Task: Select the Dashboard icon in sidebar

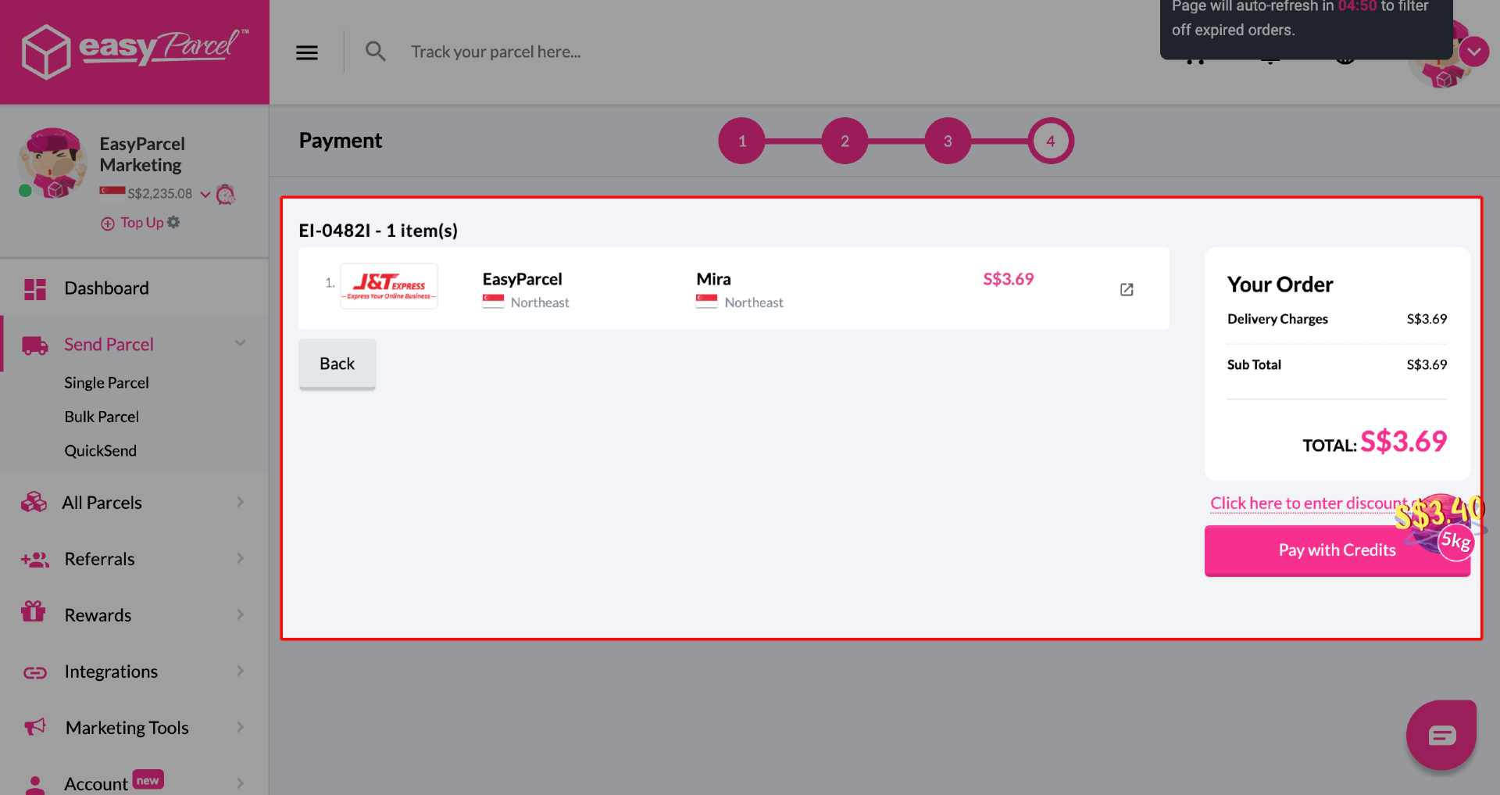Action: click(34, 288)
